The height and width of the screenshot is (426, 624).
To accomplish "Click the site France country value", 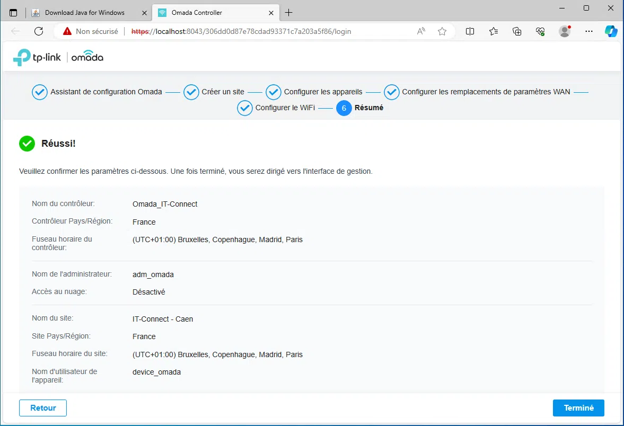I will pyautogui.click(x=144, y=336).
